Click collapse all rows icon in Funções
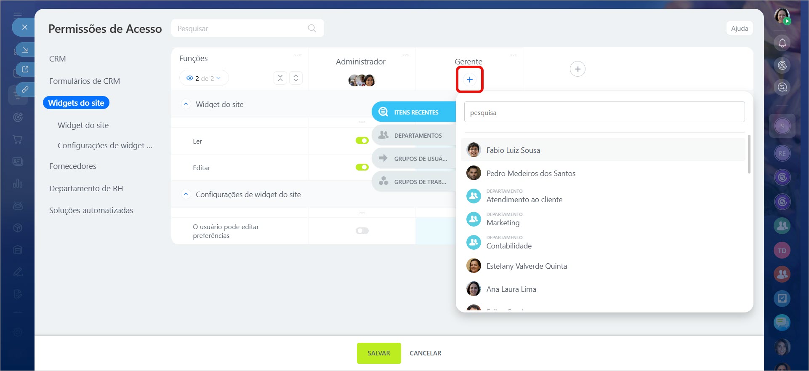 [x=280, y=78]
